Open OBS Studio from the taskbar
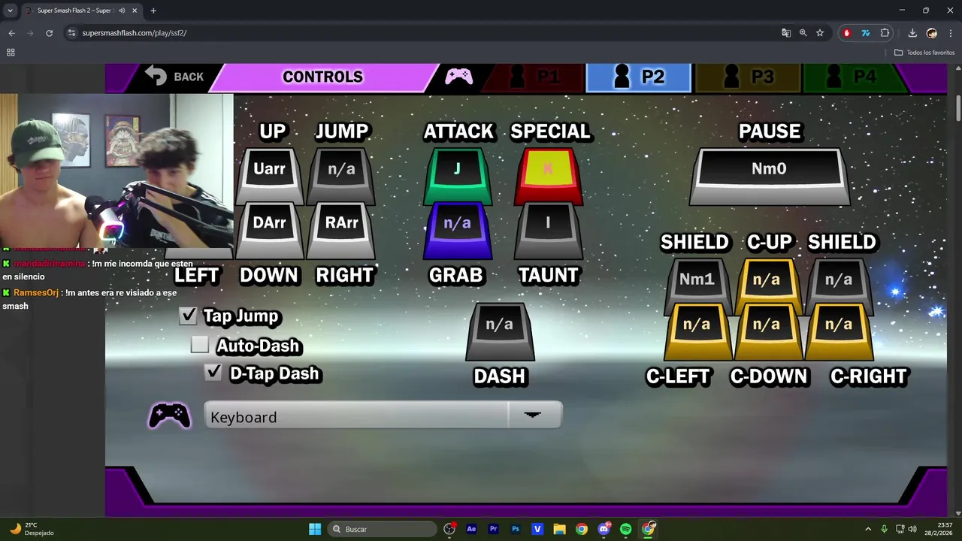Image resolution: width=962 pixels, height=541 pixels. point(449,529)
